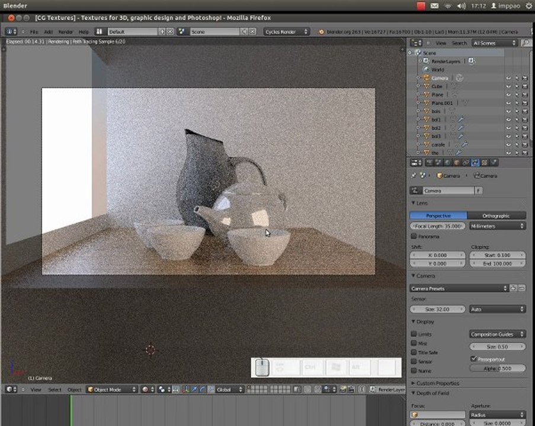Add a new screen layout beside Default
The image size is (535, 426).
162,32
